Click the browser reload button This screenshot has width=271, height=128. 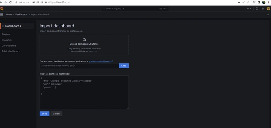10,2
